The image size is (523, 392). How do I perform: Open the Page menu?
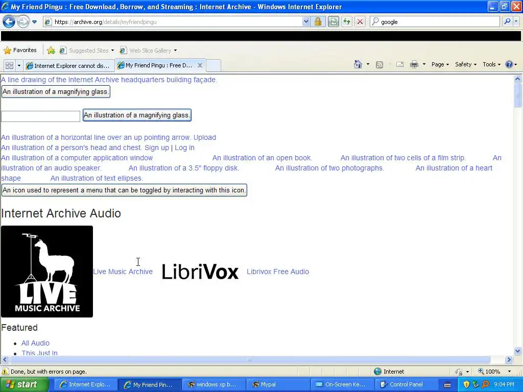(x=440, y=64)
